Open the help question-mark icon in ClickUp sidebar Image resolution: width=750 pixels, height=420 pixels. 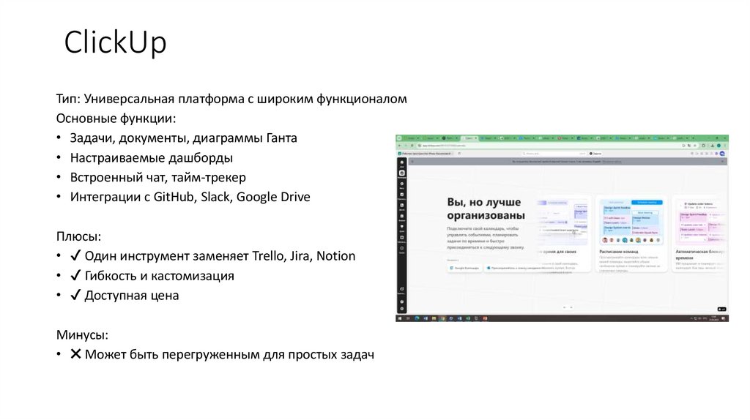402,302
